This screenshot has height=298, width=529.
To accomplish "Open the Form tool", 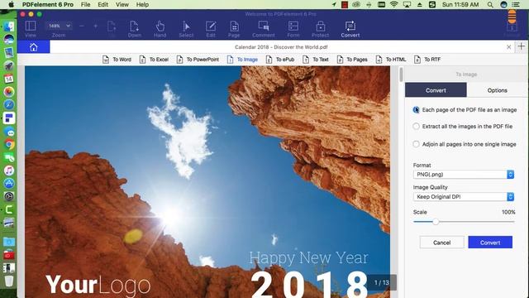I will pos(293,29).
